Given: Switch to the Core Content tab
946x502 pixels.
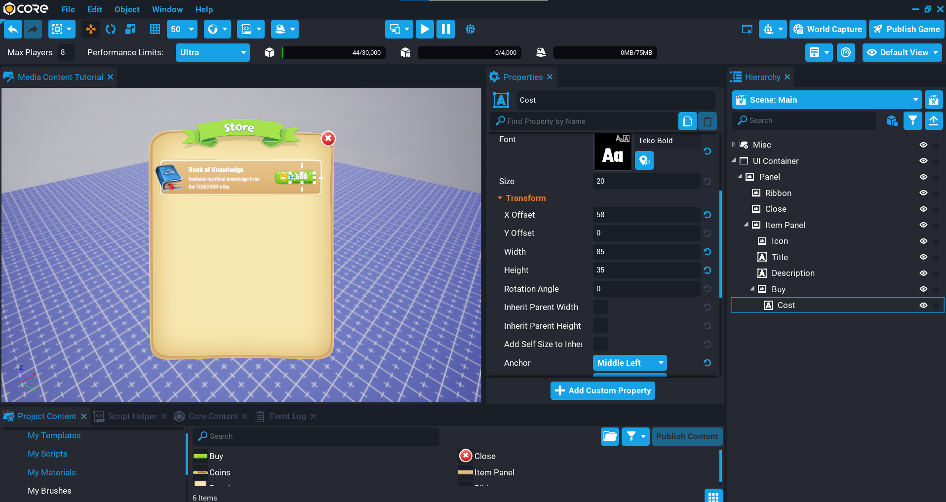Looking at the screenshot, I should pyautogui.click(x=212, y=417).
